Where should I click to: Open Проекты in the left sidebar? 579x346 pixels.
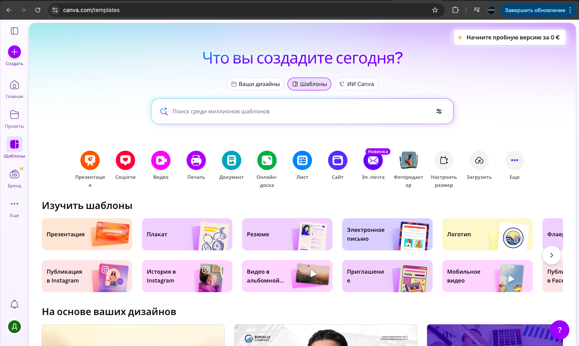(14, 118)
